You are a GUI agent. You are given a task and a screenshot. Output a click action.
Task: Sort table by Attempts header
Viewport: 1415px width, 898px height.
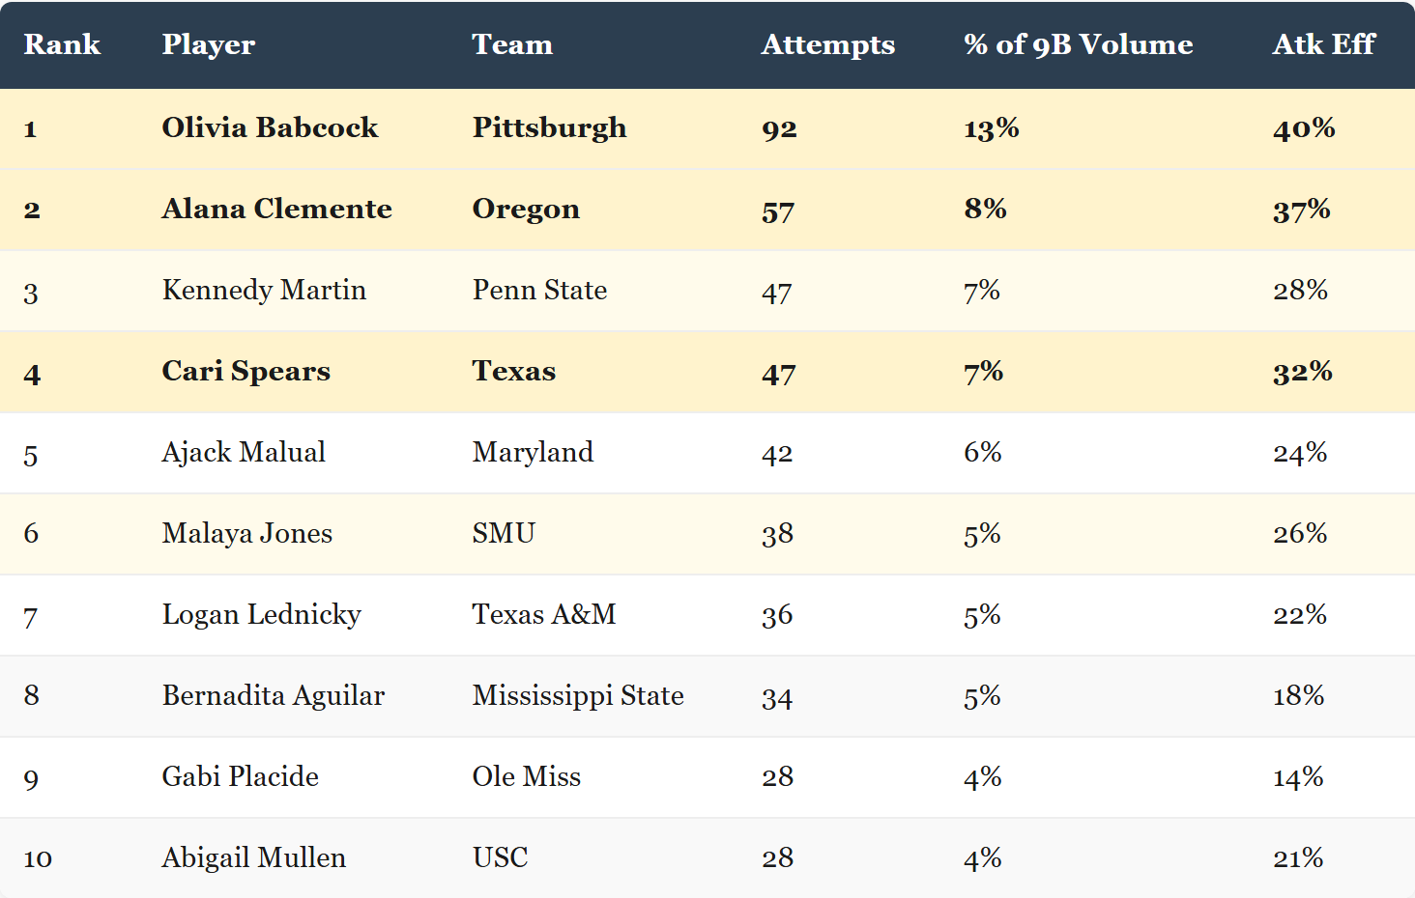(x=827, y=44)
